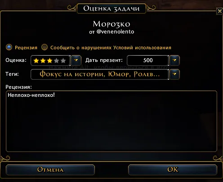The height and width of the screenshot is (182, 223).
Task: Set rating to the first gold star
Action: pos(36,61)
